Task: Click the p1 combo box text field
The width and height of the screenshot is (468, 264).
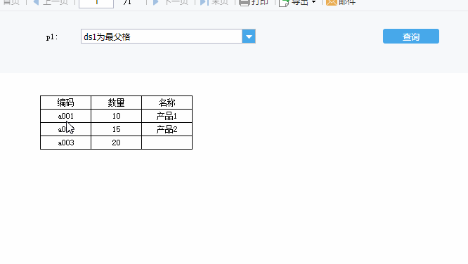Action: [x=162, y=37]
